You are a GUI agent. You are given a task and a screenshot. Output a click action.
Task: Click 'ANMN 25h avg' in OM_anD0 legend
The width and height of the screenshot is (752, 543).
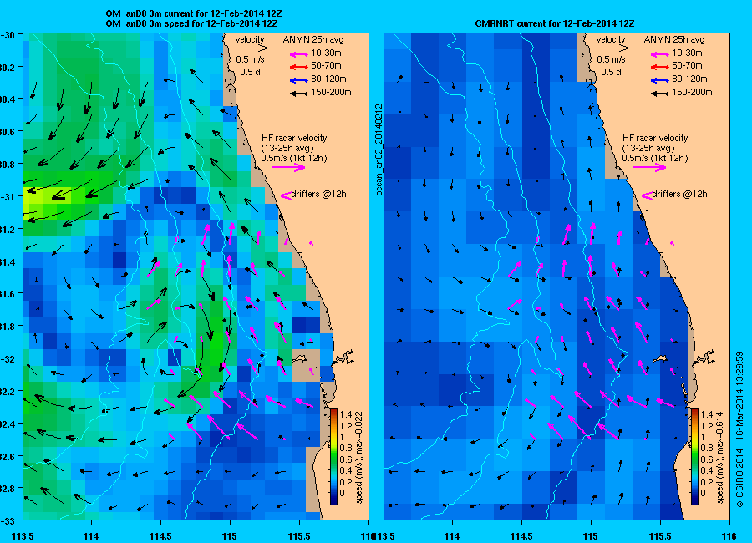click(x=313, y=40)
